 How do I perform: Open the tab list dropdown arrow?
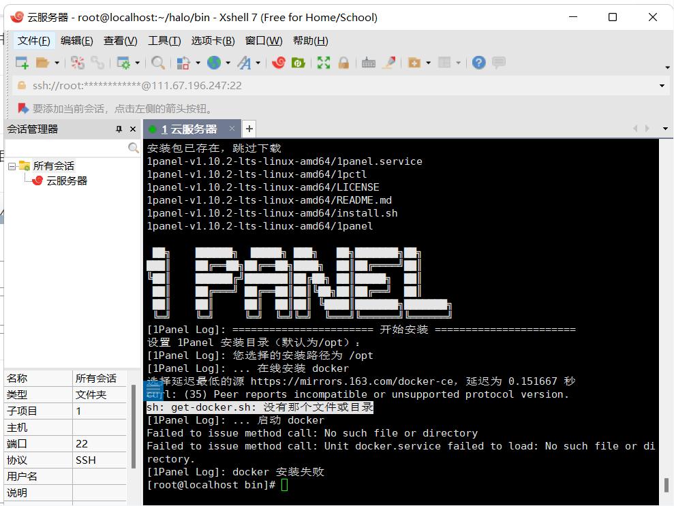(665, 129)
